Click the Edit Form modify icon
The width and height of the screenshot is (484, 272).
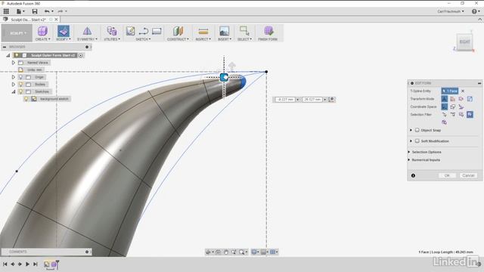coord(64,31)
